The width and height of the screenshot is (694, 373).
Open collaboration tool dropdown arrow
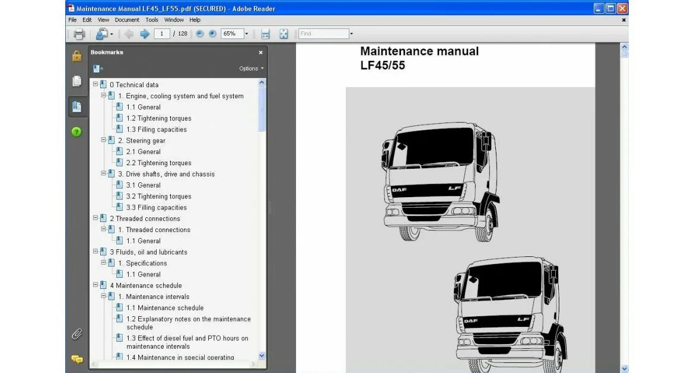(112, 34)
